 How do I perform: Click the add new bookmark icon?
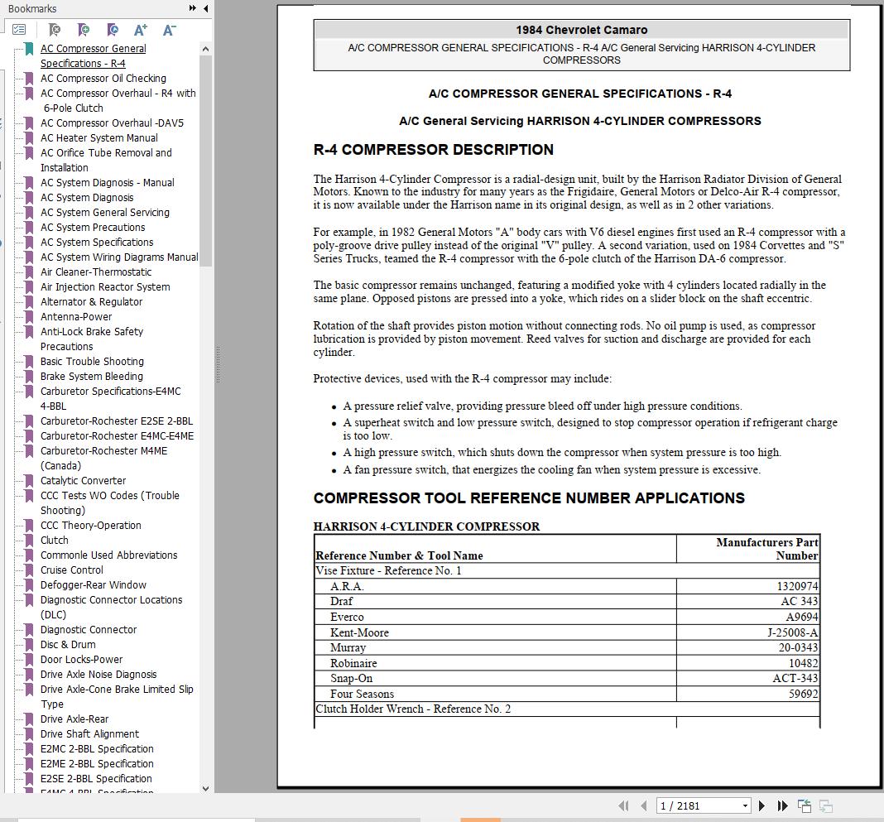tap(84, 29)
